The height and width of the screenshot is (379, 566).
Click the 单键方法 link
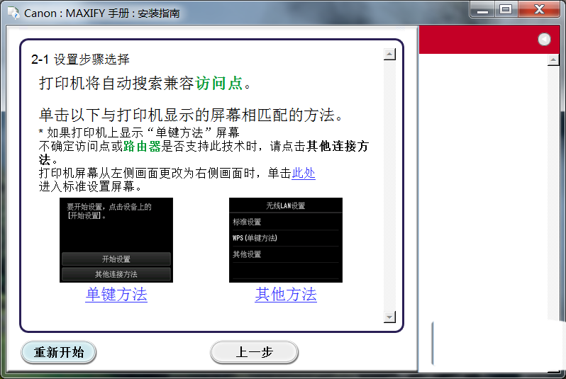click(x=116, y=294)
